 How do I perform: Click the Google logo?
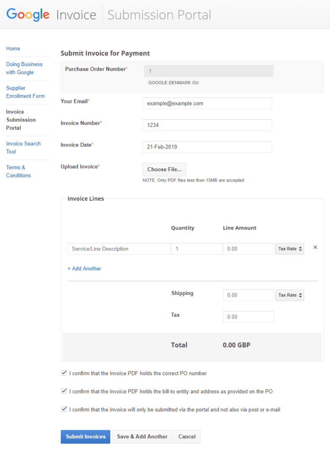[28, 14]
